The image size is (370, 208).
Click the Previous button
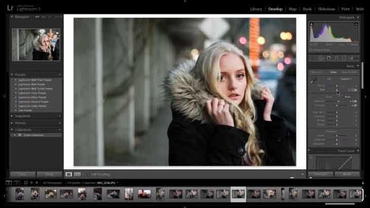pyautogui.click(x=320, y=174)
